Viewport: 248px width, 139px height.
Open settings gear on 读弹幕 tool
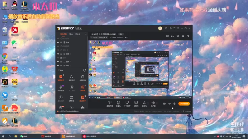tap(86, 86)
